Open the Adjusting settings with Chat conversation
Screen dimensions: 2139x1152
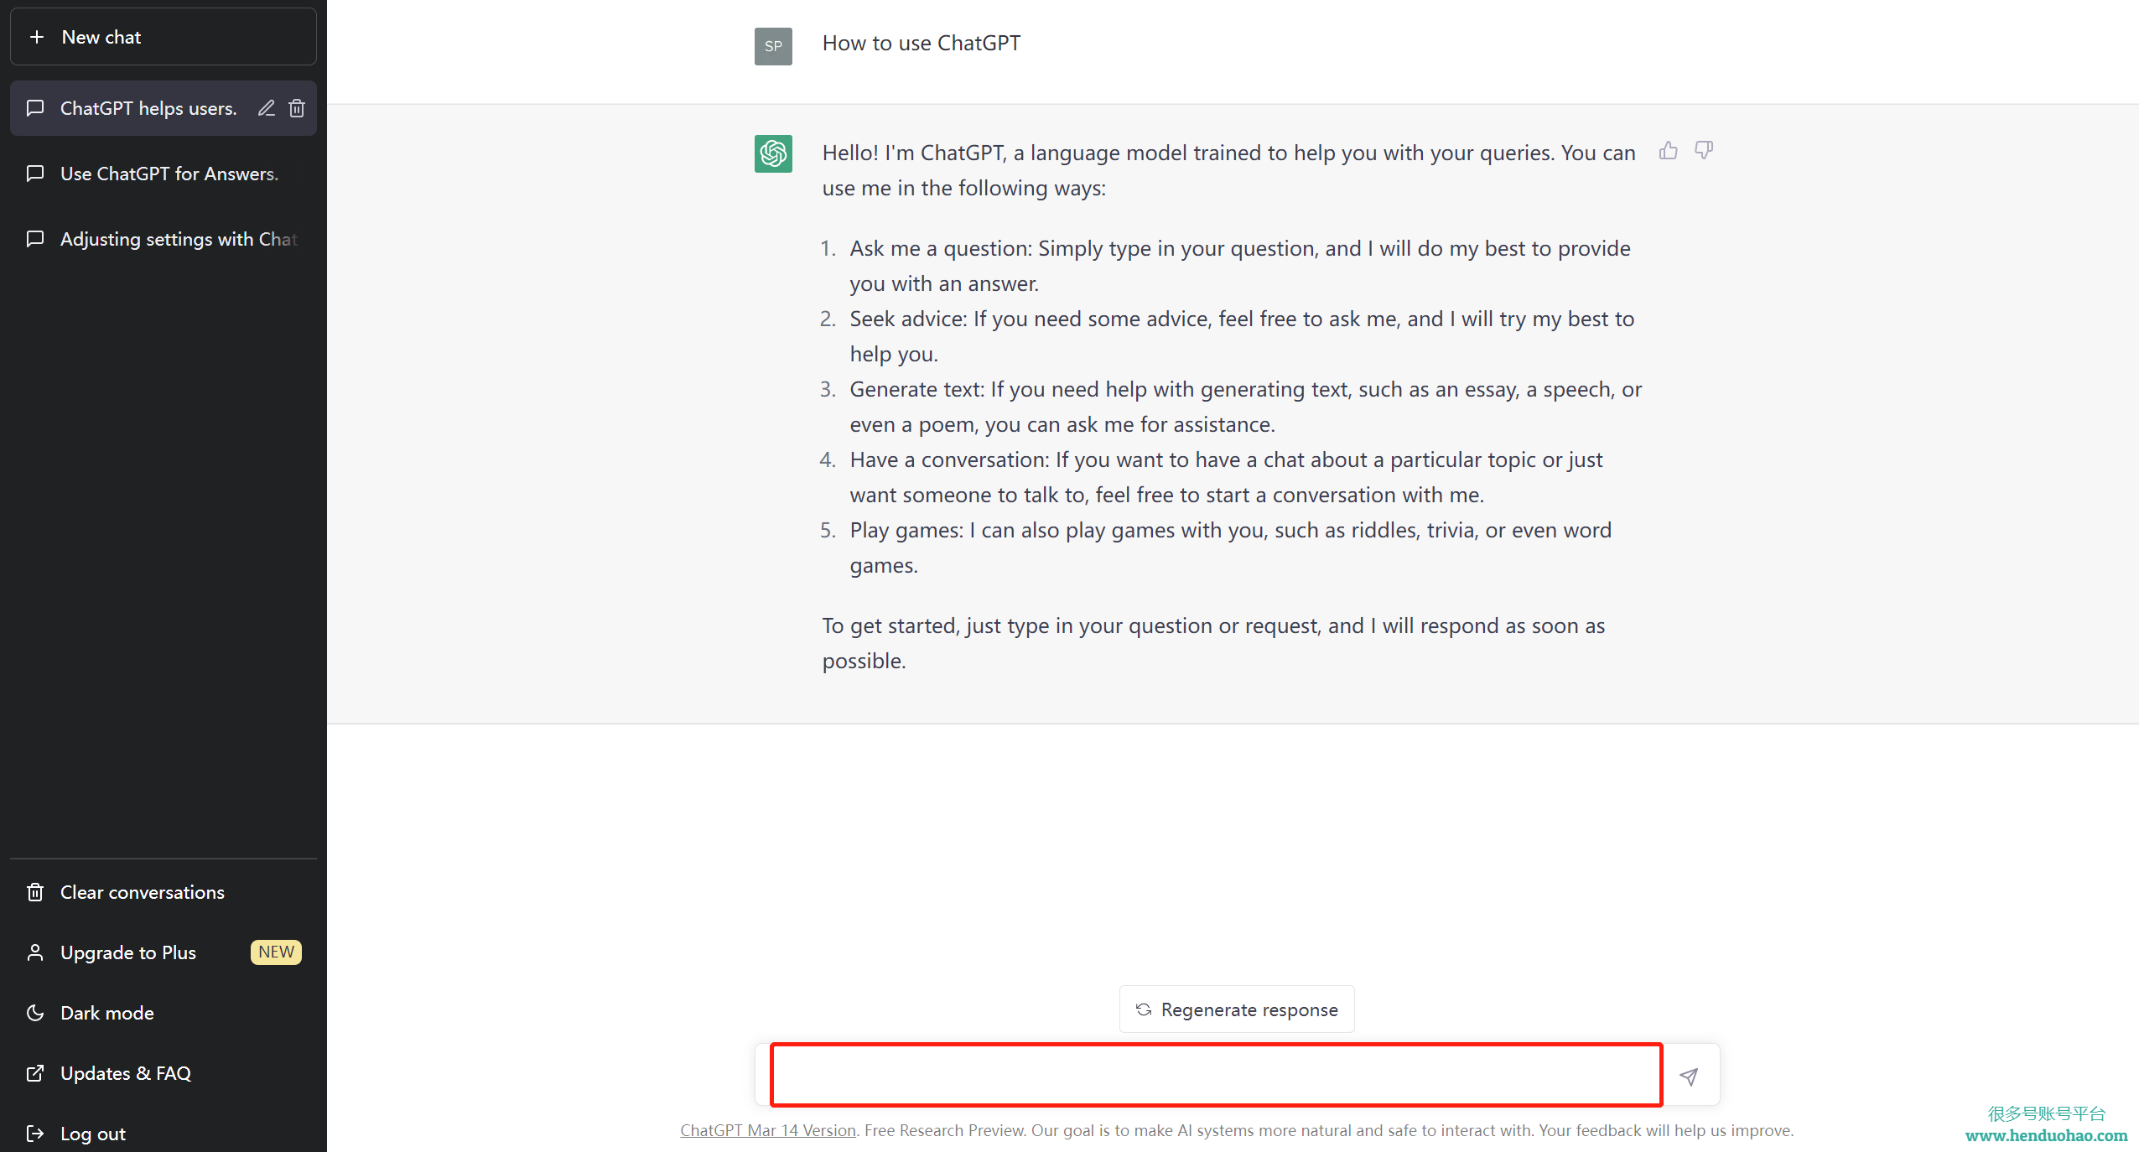point(164,239)
